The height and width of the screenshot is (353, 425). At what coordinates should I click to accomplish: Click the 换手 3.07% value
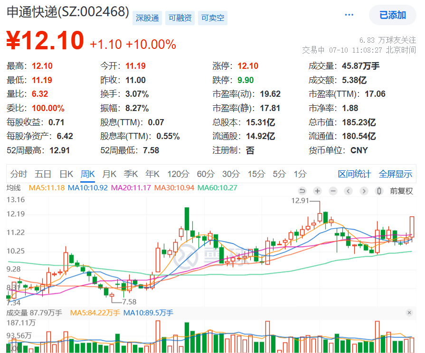click(x=137, y=94)
